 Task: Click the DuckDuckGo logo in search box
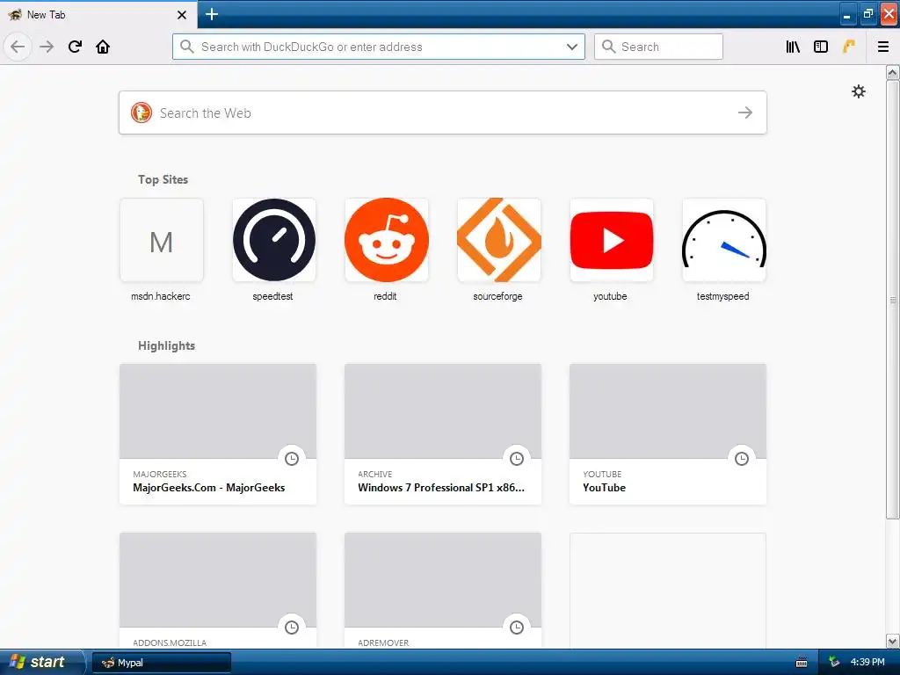(x=142, y=112)
